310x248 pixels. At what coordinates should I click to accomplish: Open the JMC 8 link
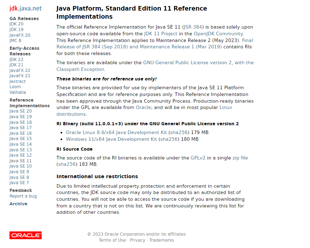coord(15,41)
